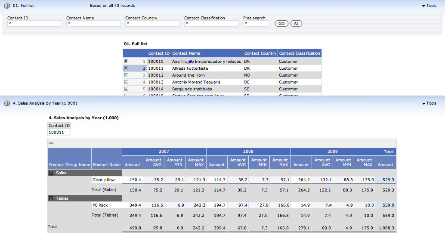The width and height of the screenshot is (445, 238).
Task: Click the Contact Country filter field
Action: click(152, 24)
